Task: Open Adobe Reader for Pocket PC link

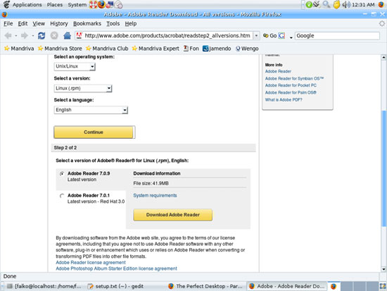Action: 291,85
